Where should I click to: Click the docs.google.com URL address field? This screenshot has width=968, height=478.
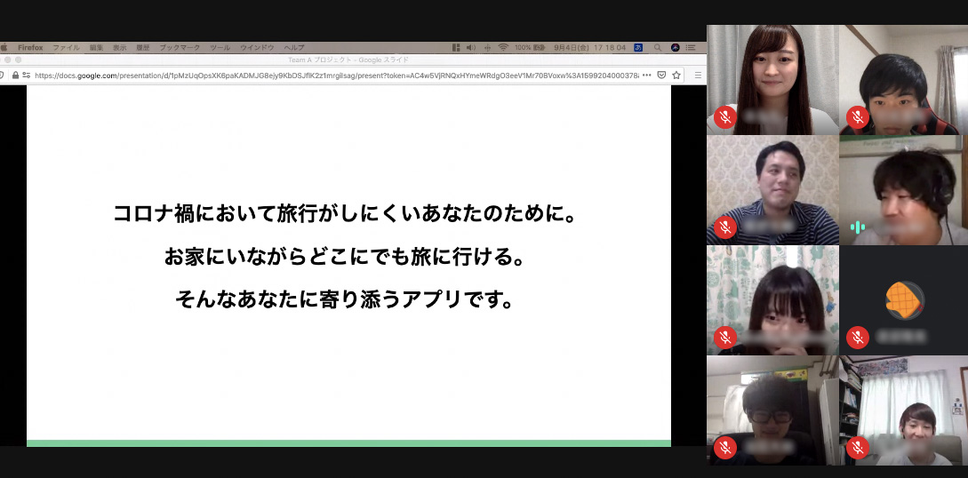point(336,76)
